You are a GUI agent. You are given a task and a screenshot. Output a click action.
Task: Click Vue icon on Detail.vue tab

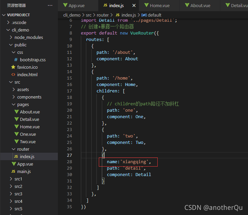coord(228,5)
